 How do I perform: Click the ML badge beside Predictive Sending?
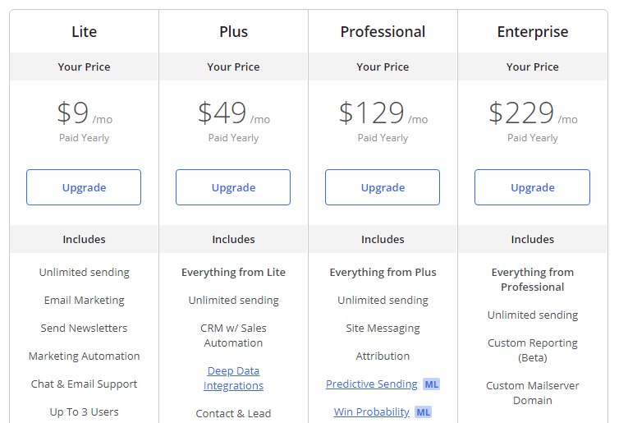[431, 384]
